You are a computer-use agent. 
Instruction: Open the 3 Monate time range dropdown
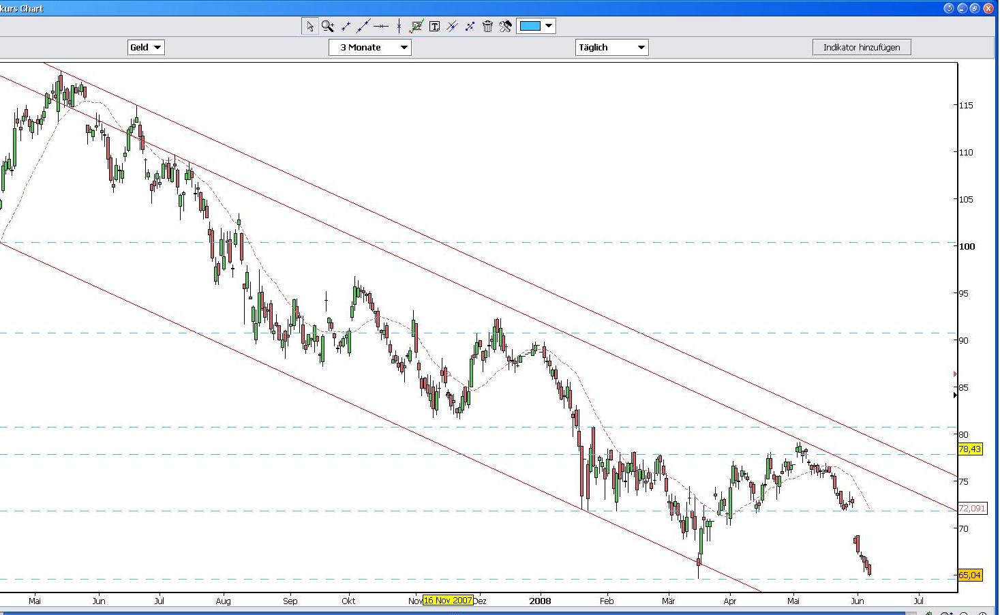[x=370, y=47]
